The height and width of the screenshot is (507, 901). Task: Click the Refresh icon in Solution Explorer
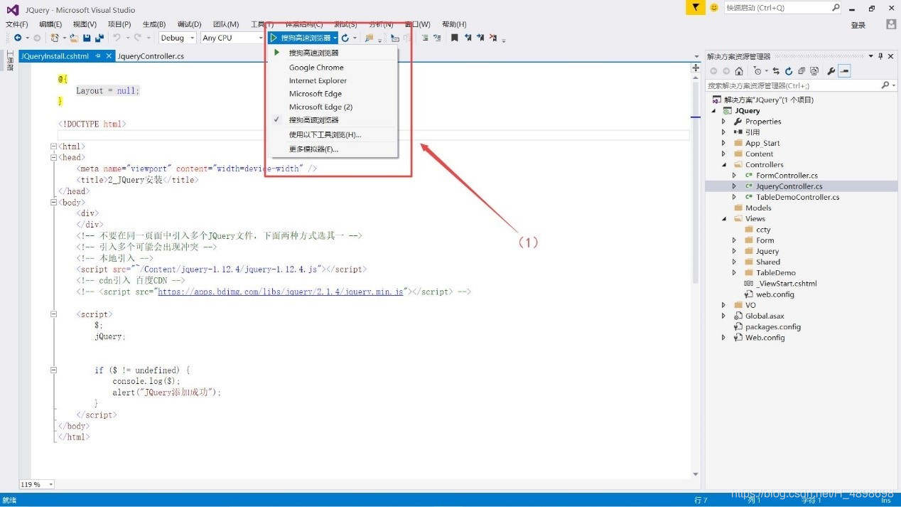click(789, 71)
